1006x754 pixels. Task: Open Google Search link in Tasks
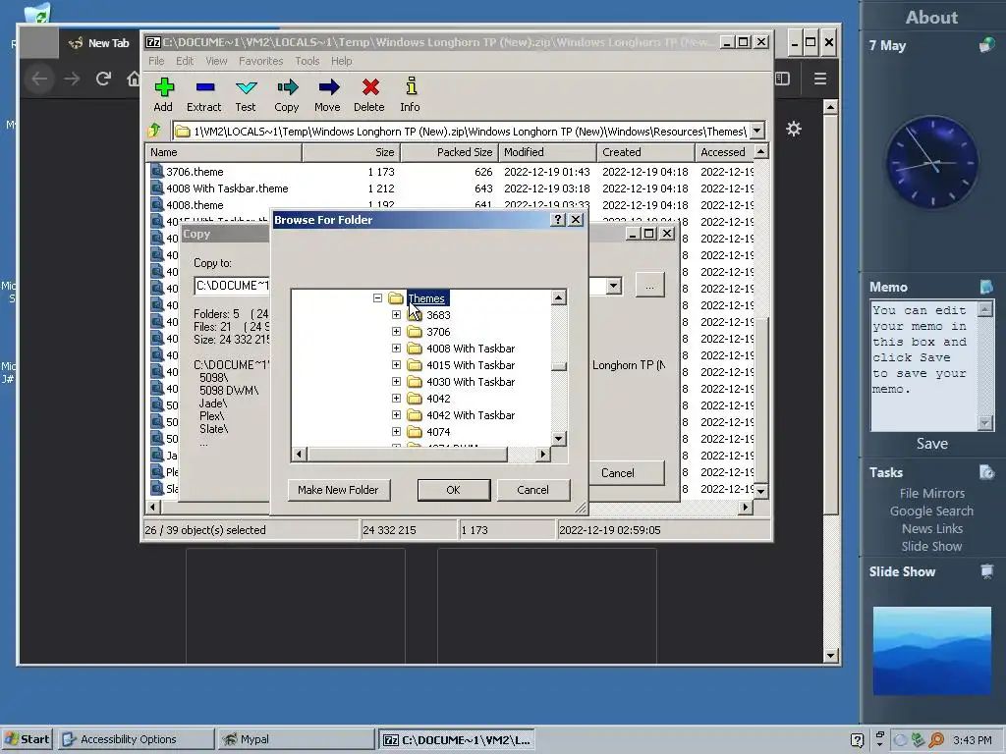coord(932,511)
